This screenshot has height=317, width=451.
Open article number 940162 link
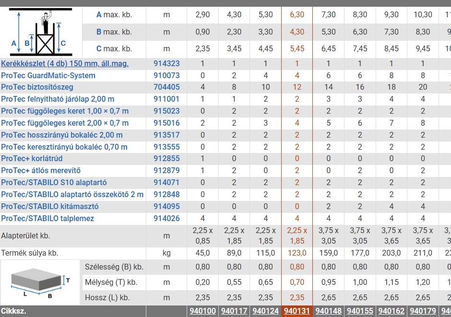[392, 311]
